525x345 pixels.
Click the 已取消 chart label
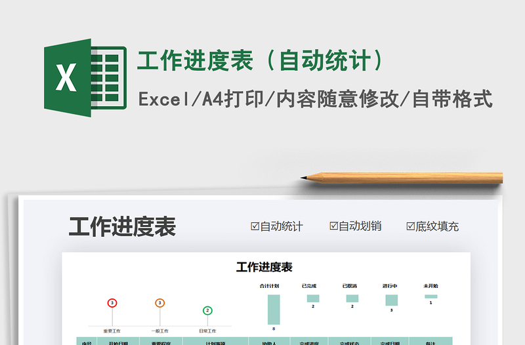coord(350,286)
